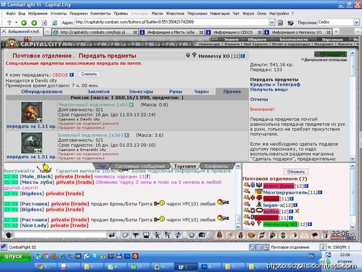The width and height of the screenshot is (362, 272).
Task: Click the smiley face icon in chat toolbar
Action: 191,235
